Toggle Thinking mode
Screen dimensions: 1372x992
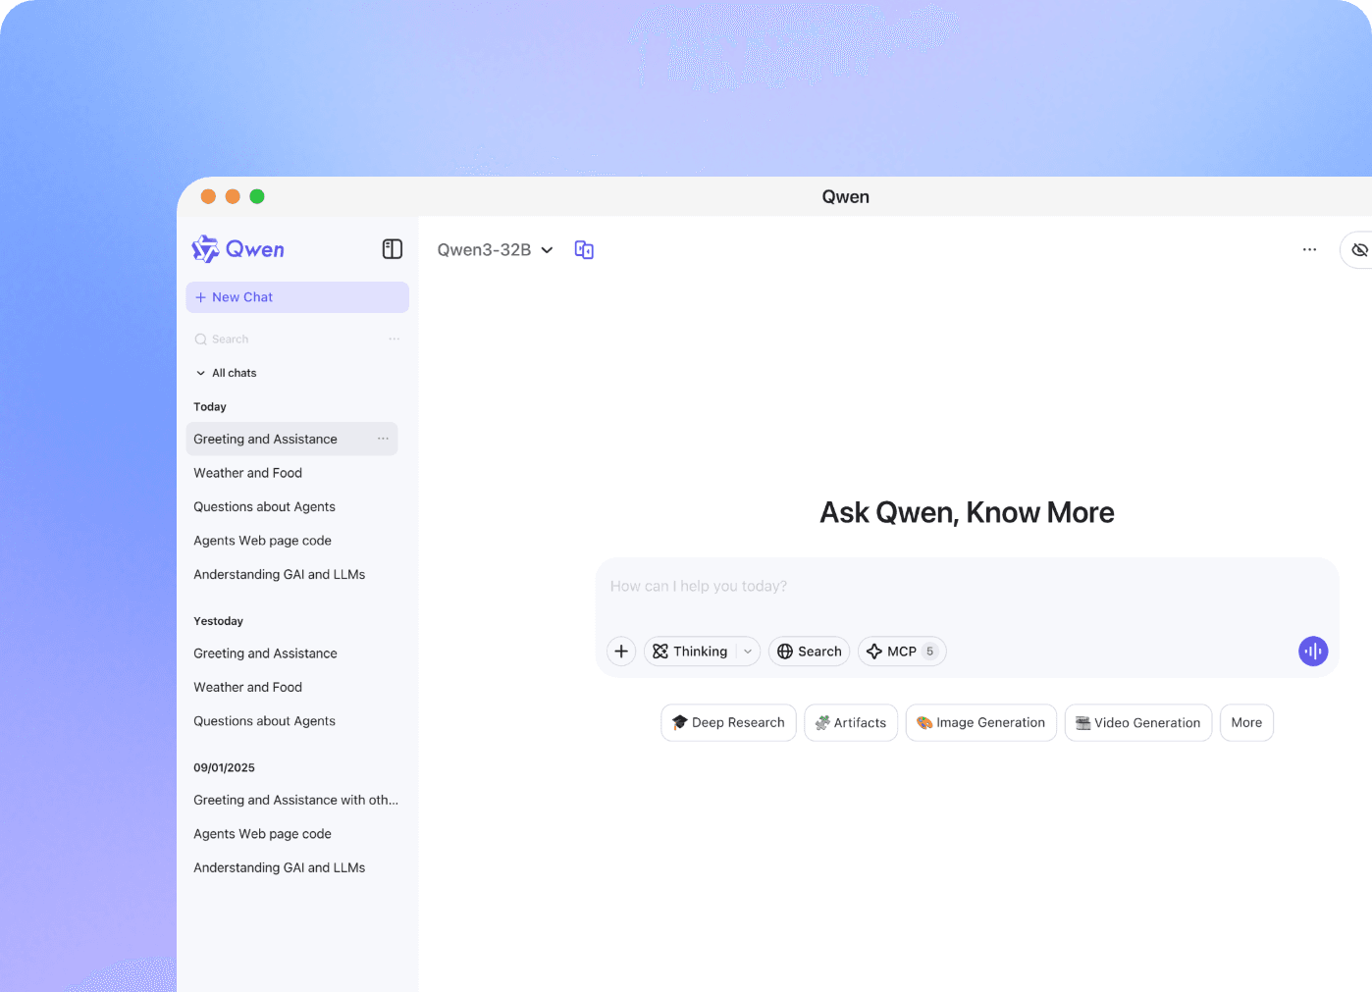[690, 652]
